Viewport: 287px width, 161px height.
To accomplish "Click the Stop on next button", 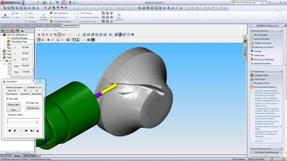I will [13, 105].
